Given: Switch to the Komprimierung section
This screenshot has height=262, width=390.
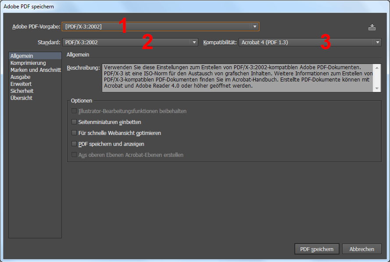Looking at the screenshot, I should [x=28, y=63].
